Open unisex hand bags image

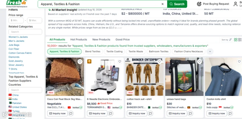184,77
